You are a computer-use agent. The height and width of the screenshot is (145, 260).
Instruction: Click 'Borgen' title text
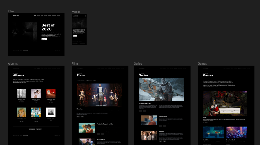tap(161, 131)
